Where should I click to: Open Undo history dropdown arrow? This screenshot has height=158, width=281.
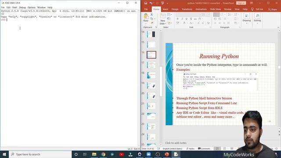pos(154,3)
